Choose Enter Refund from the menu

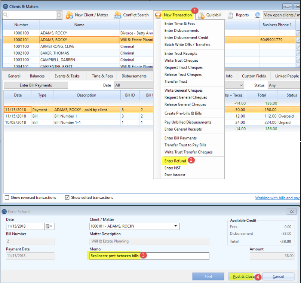pyautogui.click(x=175, y=161)
